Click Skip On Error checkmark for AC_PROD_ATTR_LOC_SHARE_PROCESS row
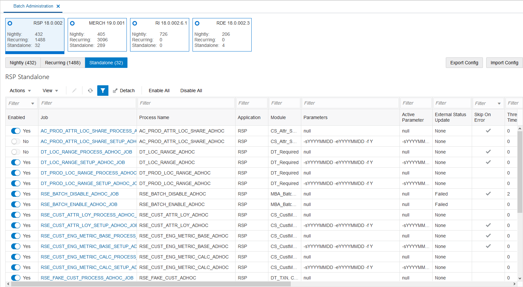Image resolution: width=523 pixels, height=287 pixels. pos(488,131)
